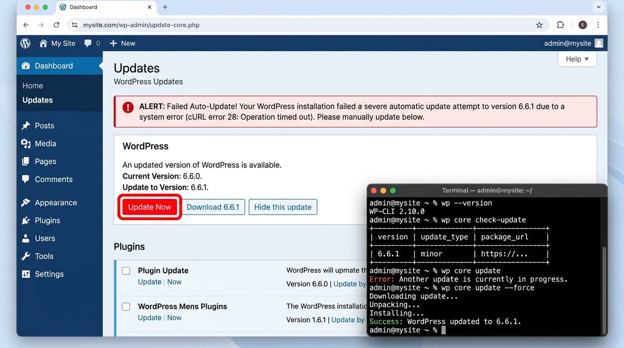Open the Comments screen
Image resolution: width=624 pixels, height=348 pixels.
pos(54,179)
